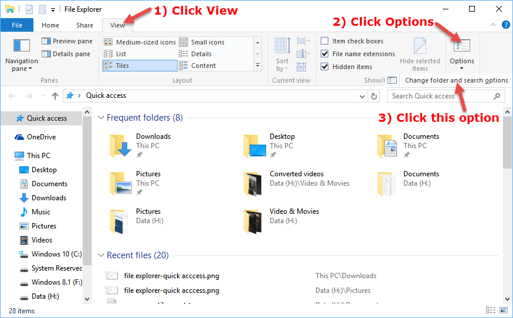The width and height of the screenshot is (513, 318).
Task: Collapse the ribbon with the chevron
Action: click(x=492, y=25)
